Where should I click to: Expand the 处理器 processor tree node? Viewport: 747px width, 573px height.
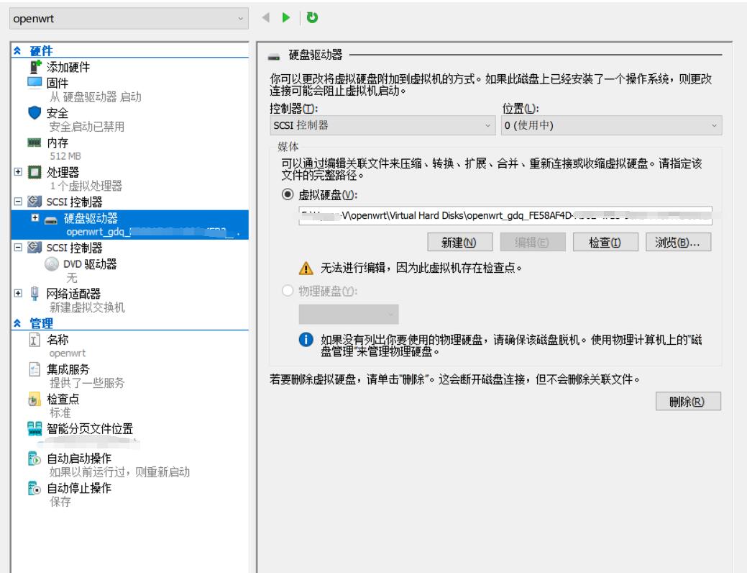(x=17, y=173)
